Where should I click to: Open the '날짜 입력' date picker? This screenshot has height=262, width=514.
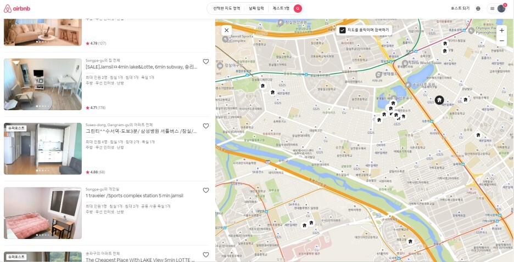pos(256,9)
